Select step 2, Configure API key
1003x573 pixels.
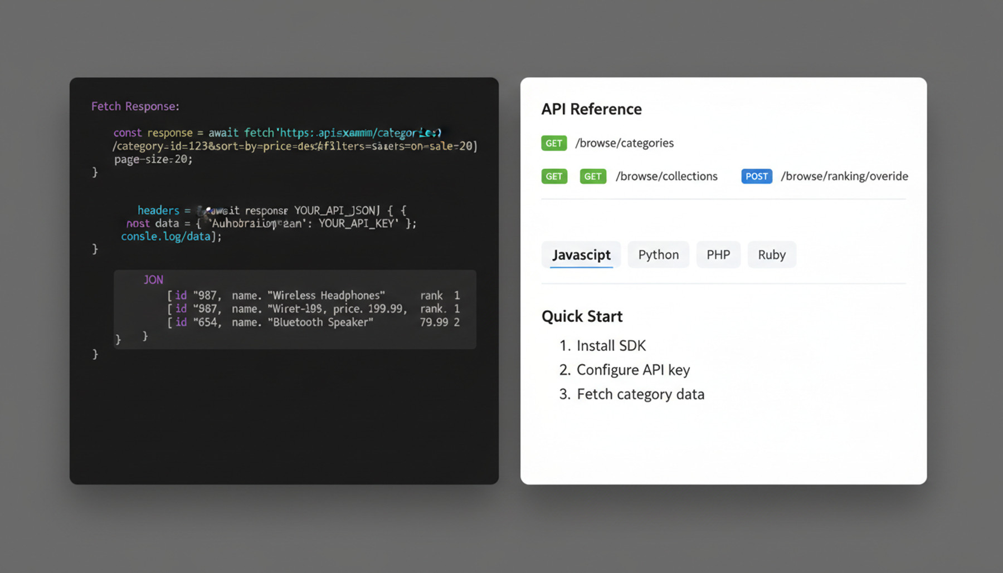[625, 370]
